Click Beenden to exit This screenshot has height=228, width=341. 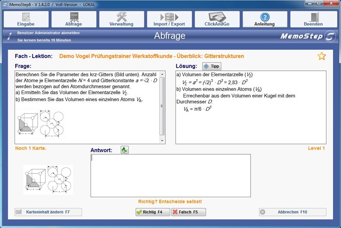tap(313, 19)
